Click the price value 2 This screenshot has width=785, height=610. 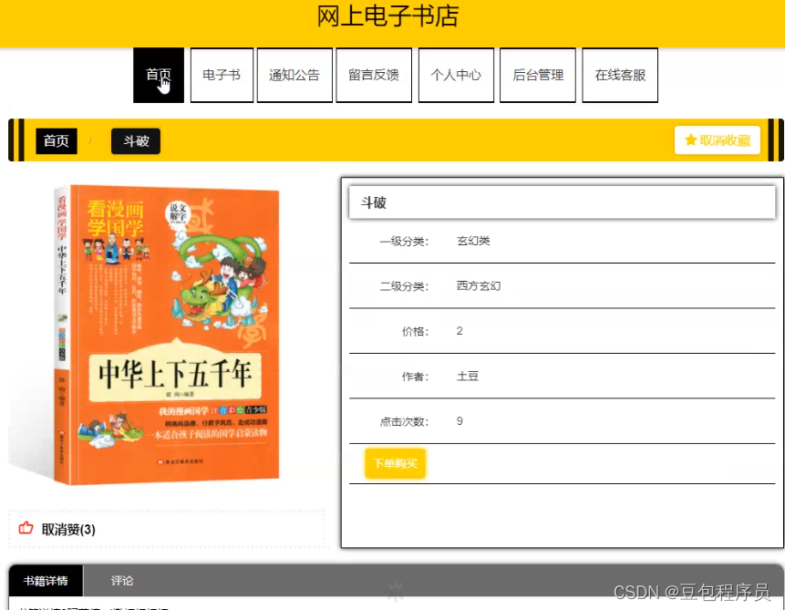[x=460, y=331]
